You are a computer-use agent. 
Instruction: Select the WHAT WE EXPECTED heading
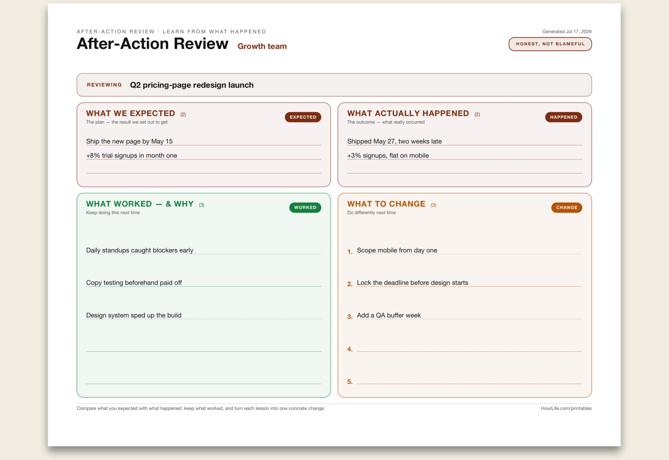(x=130, y=113)
